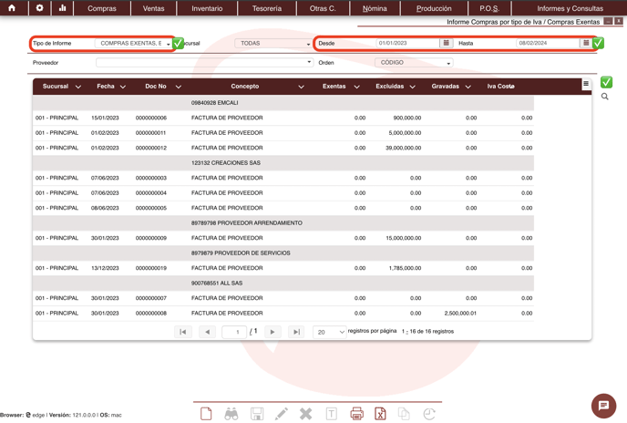
Task: Select the 09840928 EMCALI group row
Action: [x=283, y=103]
